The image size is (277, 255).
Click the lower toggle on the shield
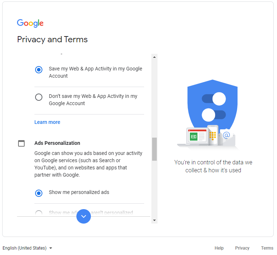pyautogui.click(x=214, y=115)
